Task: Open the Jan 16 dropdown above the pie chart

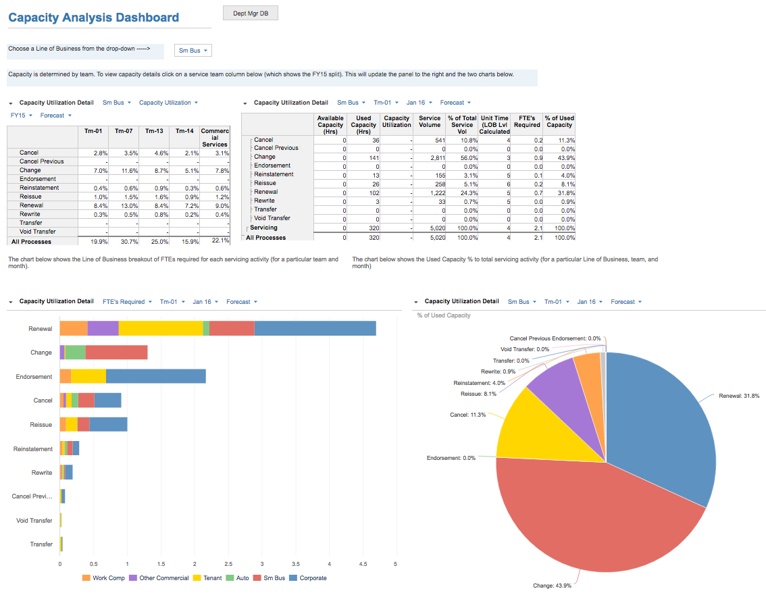Action: 588,302
